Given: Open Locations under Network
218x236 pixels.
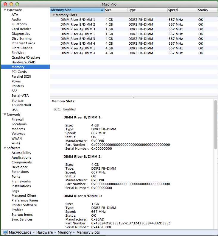Looking at the screenshot, I should pos(19,124).
